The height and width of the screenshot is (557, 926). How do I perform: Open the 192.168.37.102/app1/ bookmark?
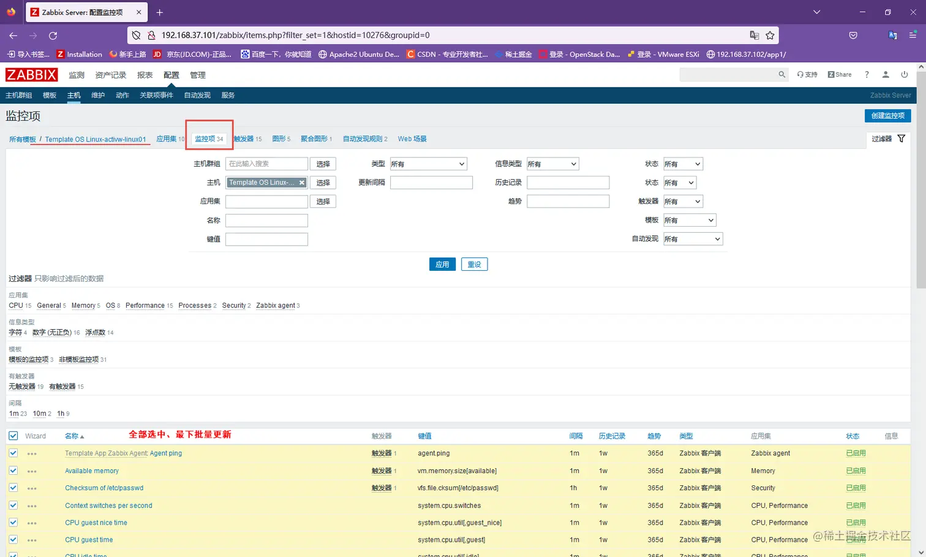tap(746, 55)
